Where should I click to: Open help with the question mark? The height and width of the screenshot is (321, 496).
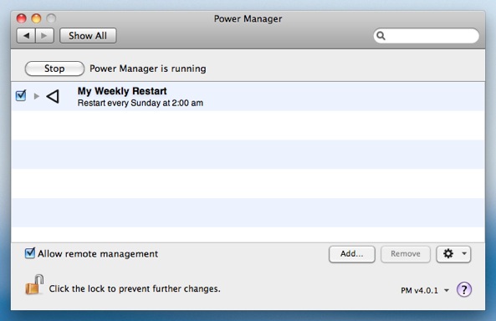click(x=464, y=289)
